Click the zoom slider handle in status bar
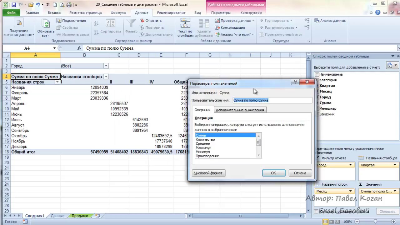400x225 pixels. 375,222
